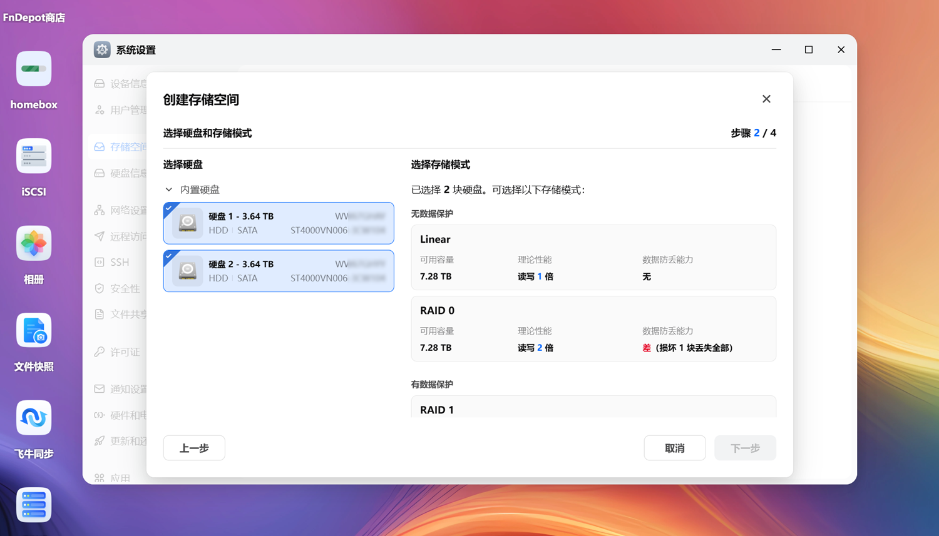This screenshot has width=939, height=536.
Task: Click the drive icon for 硬盘 1
Action: 188,223
